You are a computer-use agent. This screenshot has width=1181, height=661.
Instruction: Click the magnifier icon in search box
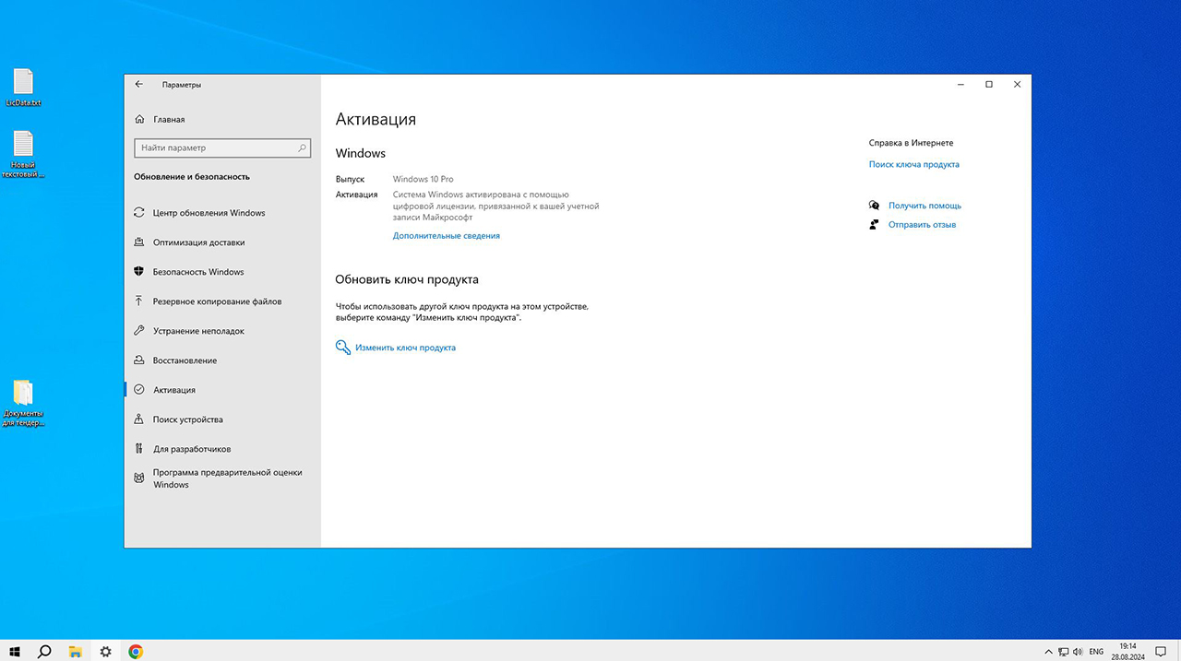302,148
